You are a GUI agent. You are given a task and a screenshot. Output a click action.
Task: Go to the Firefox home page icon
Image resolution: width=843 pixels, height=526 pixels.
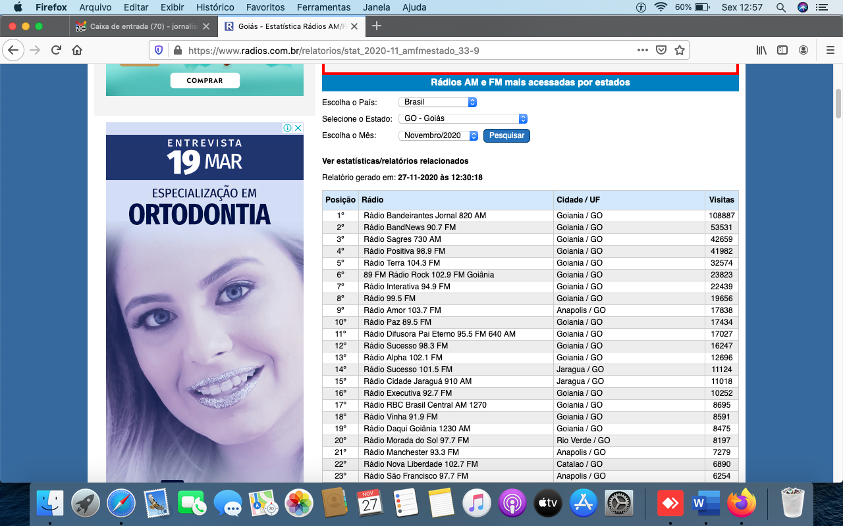point(77,50)
